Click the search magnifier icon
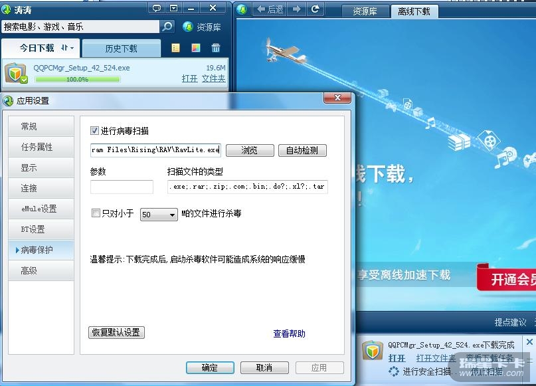Viewport: 536px width, 386px height. coord(167,27)
